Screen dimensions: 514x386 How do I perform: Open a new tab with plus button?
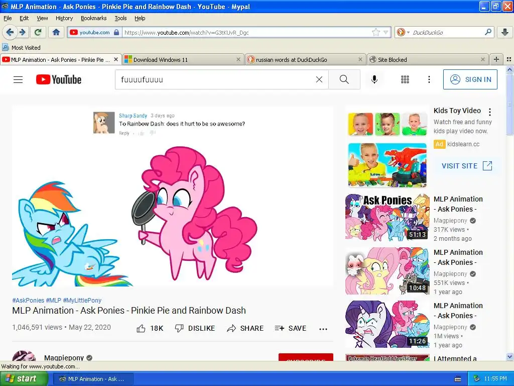[496, 59]
